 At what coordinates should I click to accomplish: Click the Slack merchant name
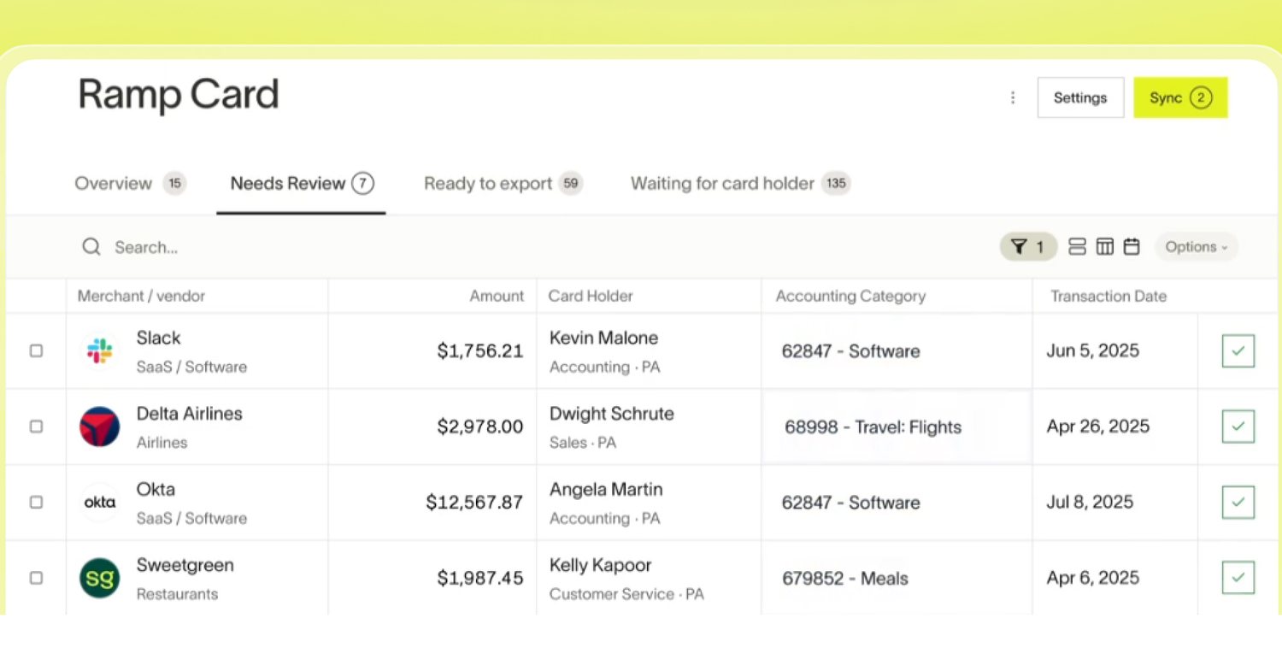158,338
